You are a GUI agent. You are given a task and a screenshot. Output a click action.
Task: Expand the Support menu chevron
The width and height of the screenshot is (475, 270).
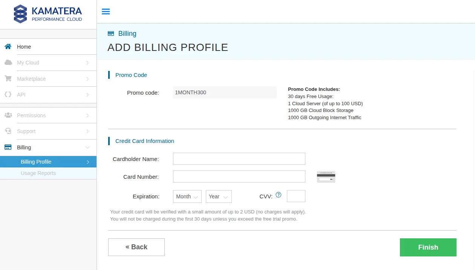point(87,131)
